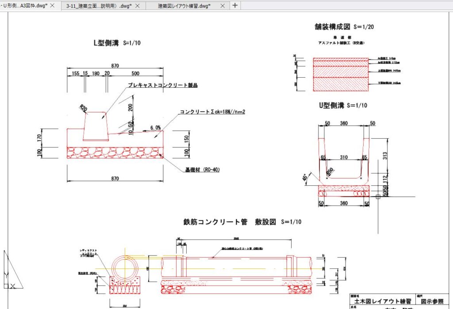Select the U形側 A3図枠.dwg tab
The height and width of the screenshot is (309, 453).
pyautogui.click(x=24, y=6)
